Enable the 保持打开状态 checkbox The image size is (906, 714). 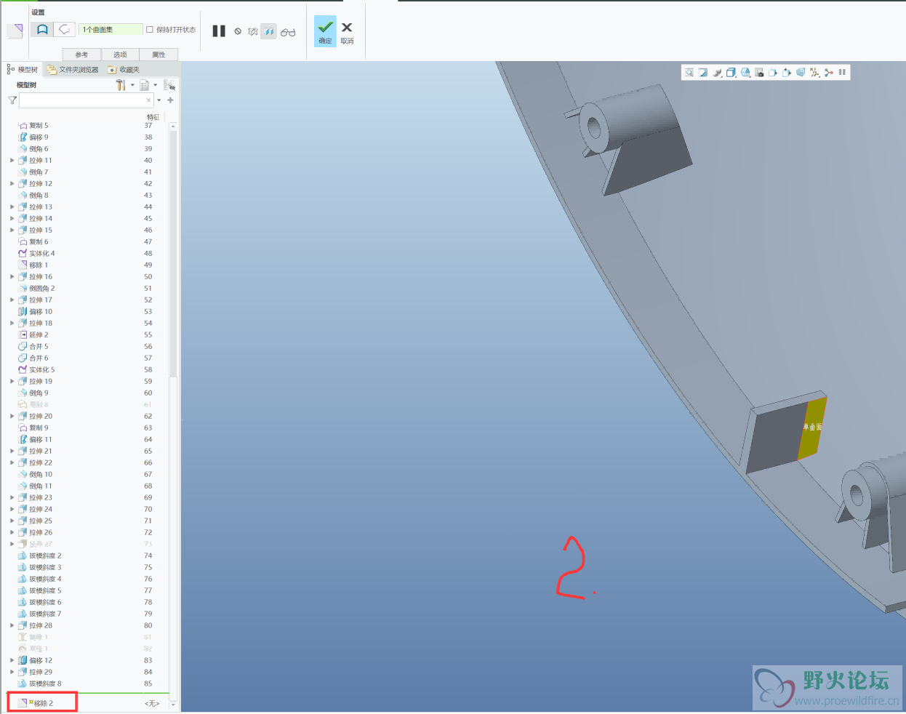(x=150, y=30)
